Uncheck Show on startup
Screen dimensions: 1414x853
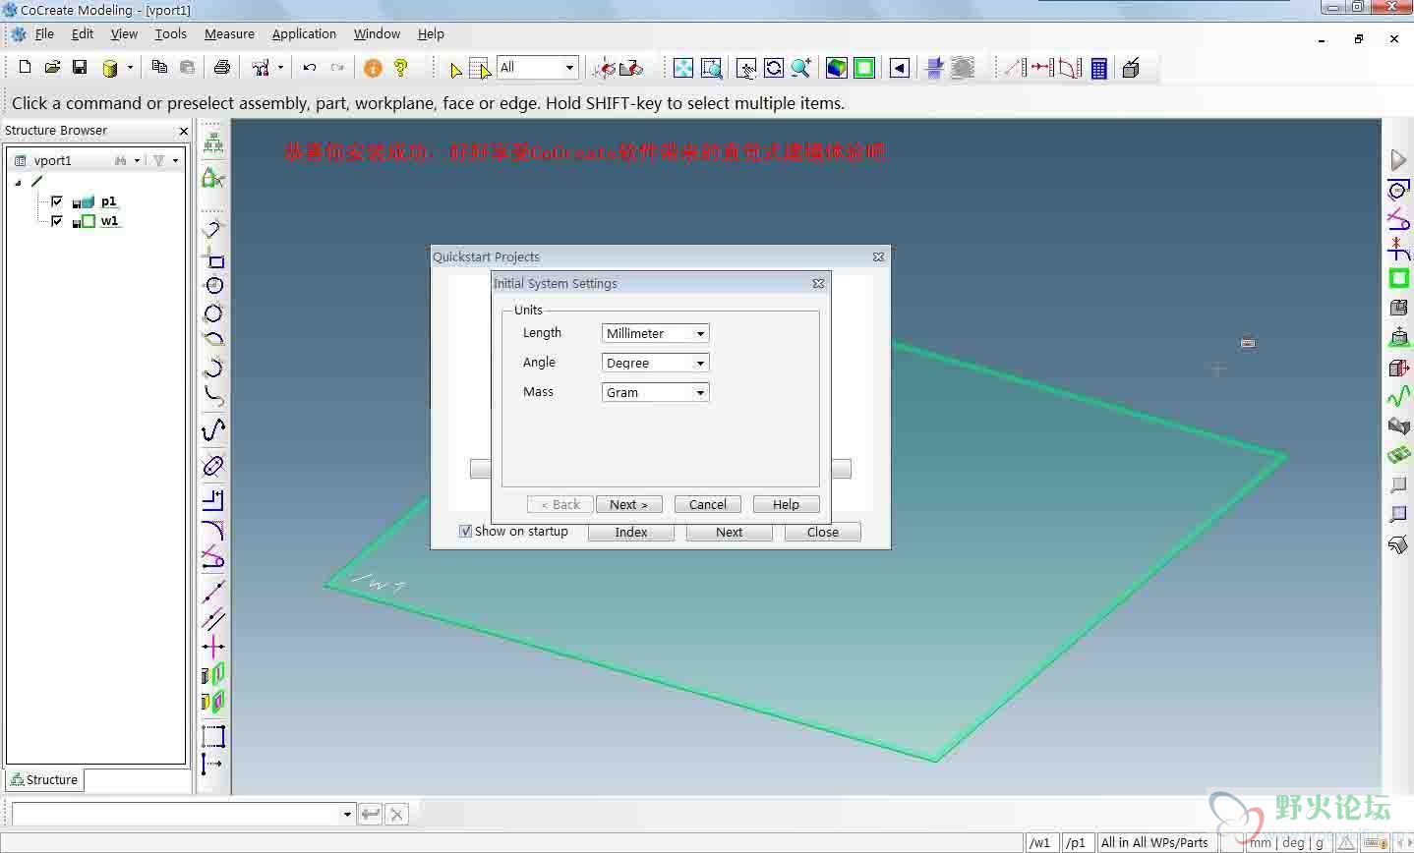pyautogui.click(x=465, y=531)
